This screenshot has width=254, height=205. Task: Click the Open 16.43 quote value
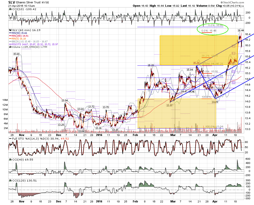click(x=140, y=6)
